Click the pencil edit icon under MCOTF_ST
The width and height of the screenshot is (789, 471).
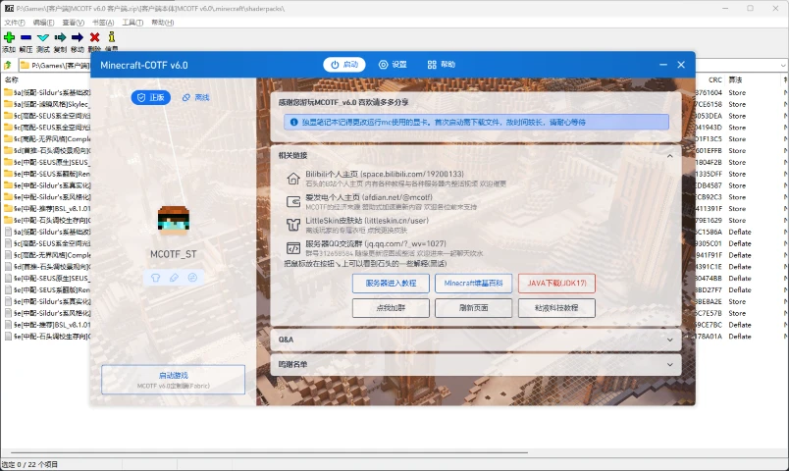point(174,278)
